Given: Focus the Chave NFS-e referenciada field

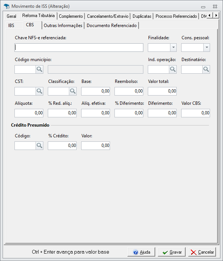Looking at the screenshot, I should pyautogui.click(x=79, y=47).
